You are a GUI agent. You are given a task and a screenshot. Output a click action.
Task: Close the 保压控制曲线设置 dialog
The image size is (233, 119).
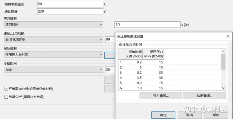tap(227, 36)
